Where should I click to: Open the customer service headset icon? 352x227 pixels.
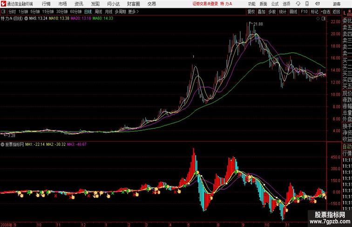pos(298,4)
